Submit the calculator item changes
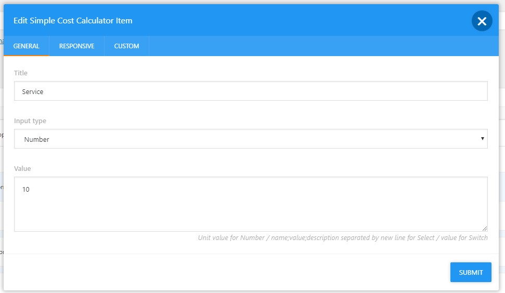The image size is (505, 293). 471,272
